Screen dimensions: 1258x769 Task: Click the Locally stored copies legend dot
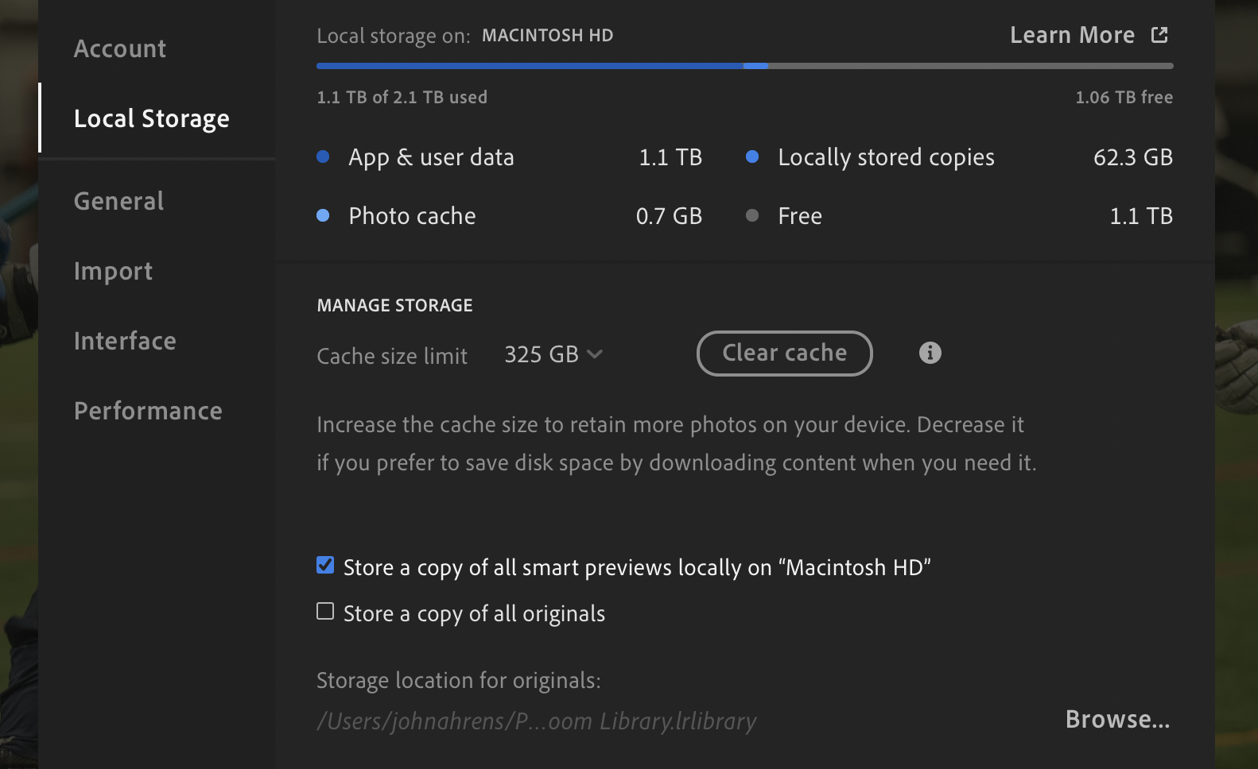pyautogui.click(x=752, y=157)
